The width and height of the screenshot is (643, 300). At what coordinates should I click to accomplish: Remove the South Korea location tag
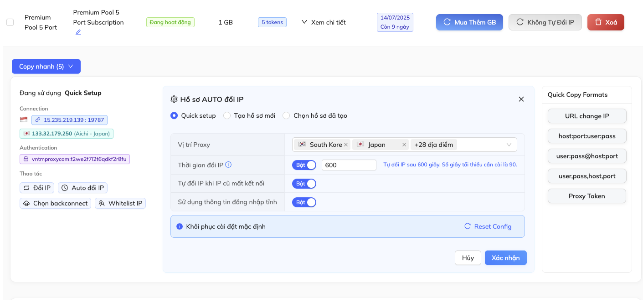point(346,145)
